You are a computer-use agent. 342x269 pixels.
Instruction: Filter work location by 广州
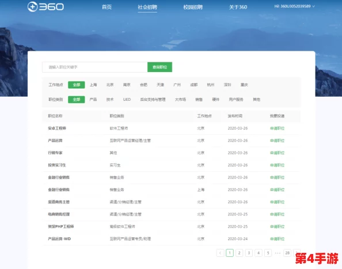pos(177,85)
